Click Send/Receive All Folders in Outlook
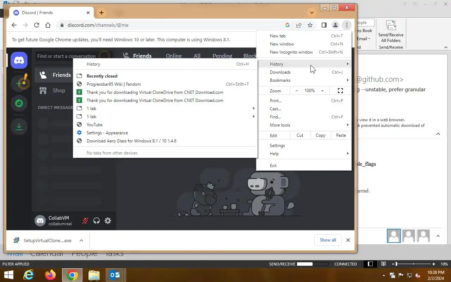451x282 pixels. coord(391,32)
